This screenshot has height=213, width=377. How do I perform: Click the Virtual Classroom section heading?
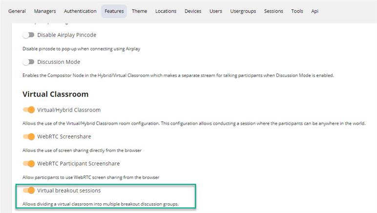pyautogui.click(x=56, y=94)
